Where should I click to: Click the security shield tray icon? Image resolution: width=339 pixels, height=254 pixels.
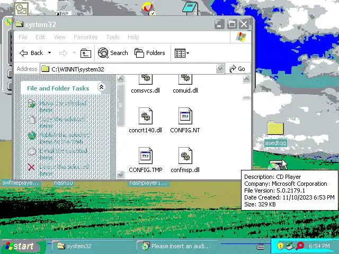280,246
